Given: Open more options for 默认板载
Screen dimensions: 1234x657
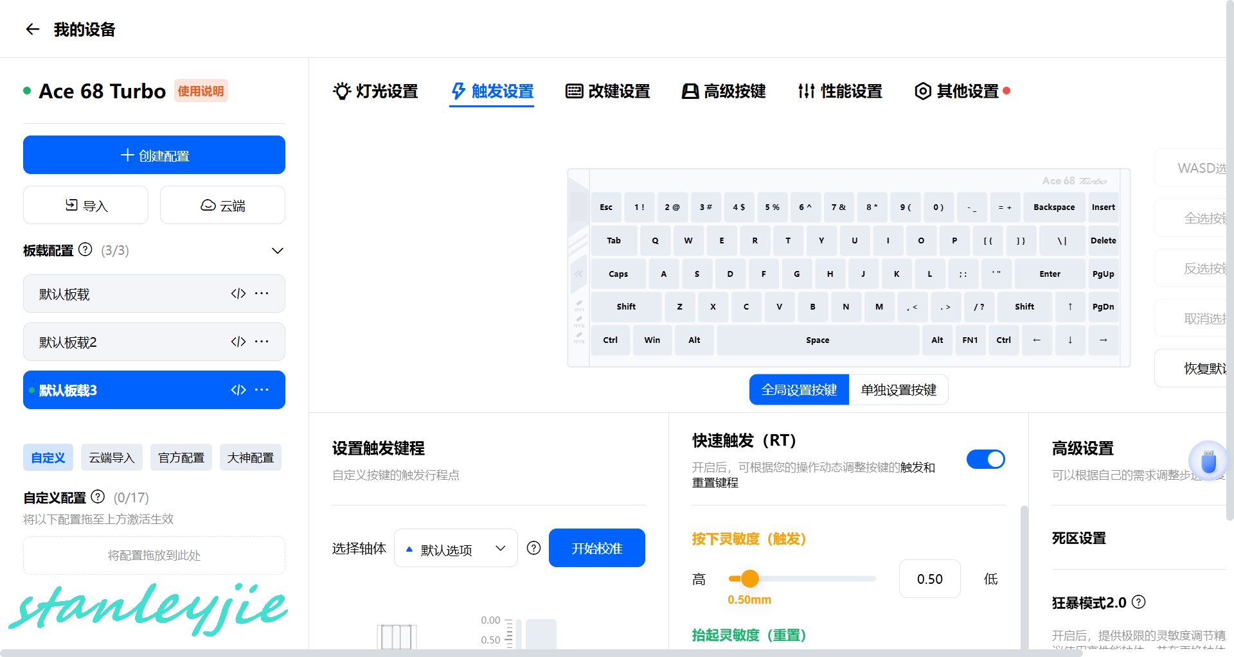Looking at the screenshot, I should [x=262, y=293].
